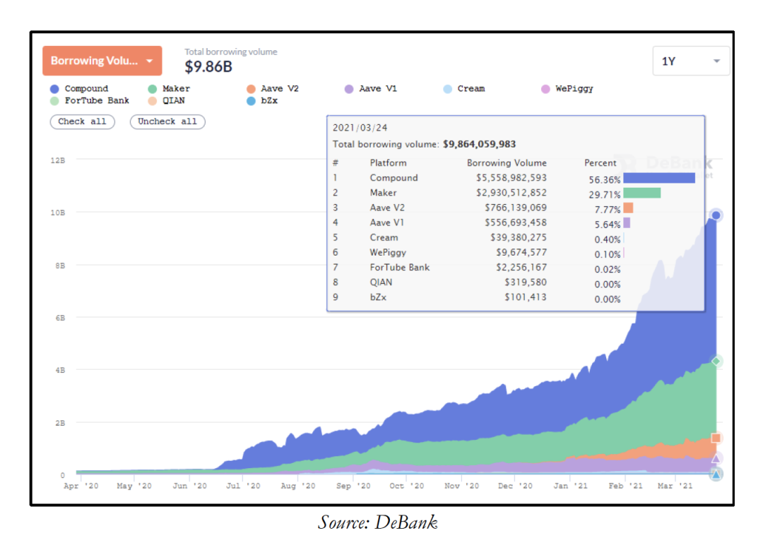This screenshot has width=763, height=545.
Task: Toggle the WePiggy legend marker
Action: (x=545, y=89)
